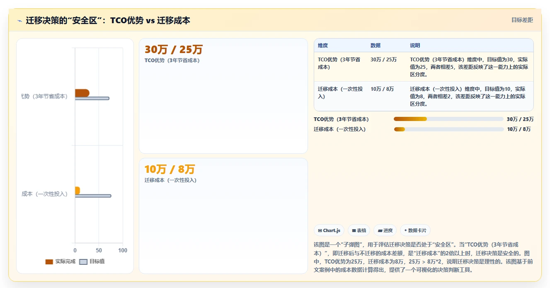The height and width of the screenshot is (288, 550).
Task: Click the yellow 迁移成本 actual bar in chart
Action: [x=78, y=190]
